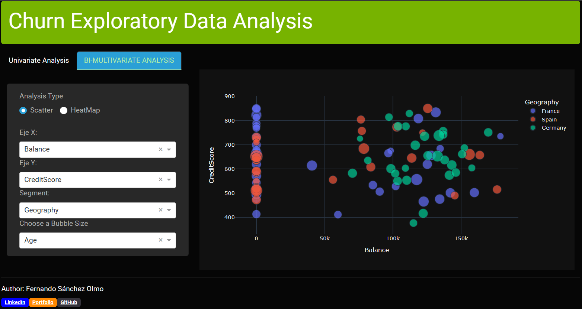Screen dimensions: 582x309
Task: Select the BI-MULTIVARIATE ANALYSIS tab
Action: pyautogui.click(x=129, y=61)
